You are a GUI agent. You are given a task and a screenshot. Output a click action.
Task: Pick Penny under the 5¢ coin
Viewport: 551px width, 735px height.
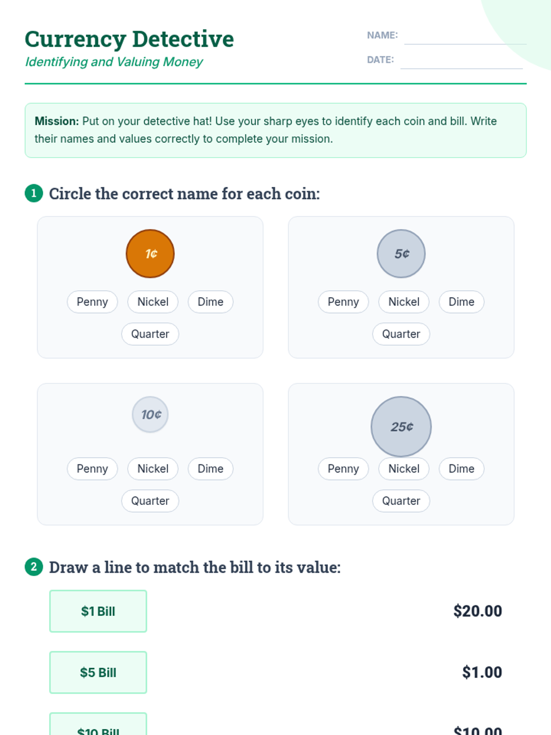(x=343, y=302)
